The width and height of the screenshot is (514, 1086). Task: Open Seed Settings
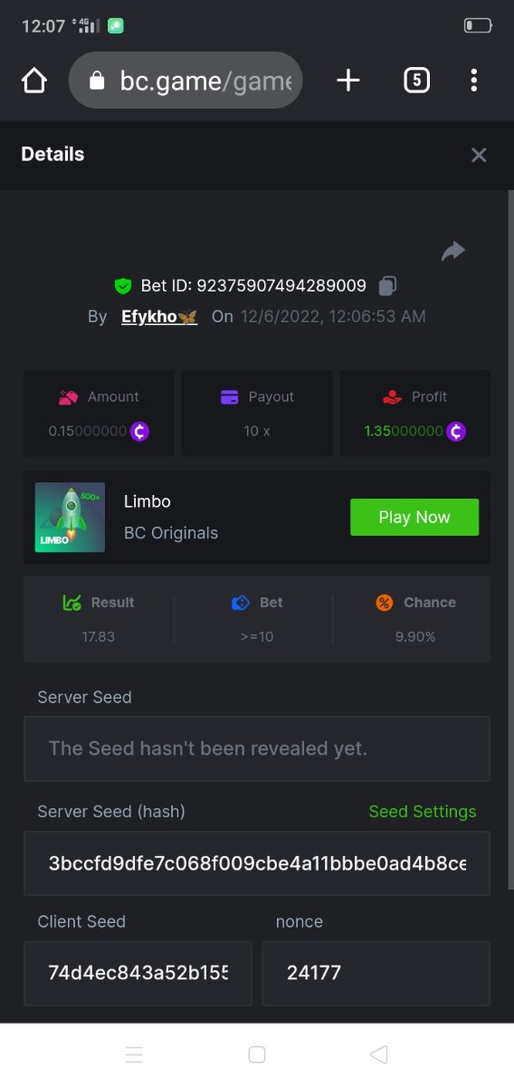point(423,812)
